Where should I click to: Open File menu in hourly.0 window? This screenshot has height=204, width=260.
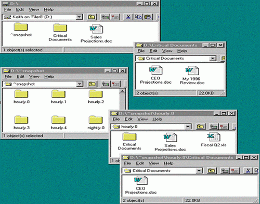116,119
